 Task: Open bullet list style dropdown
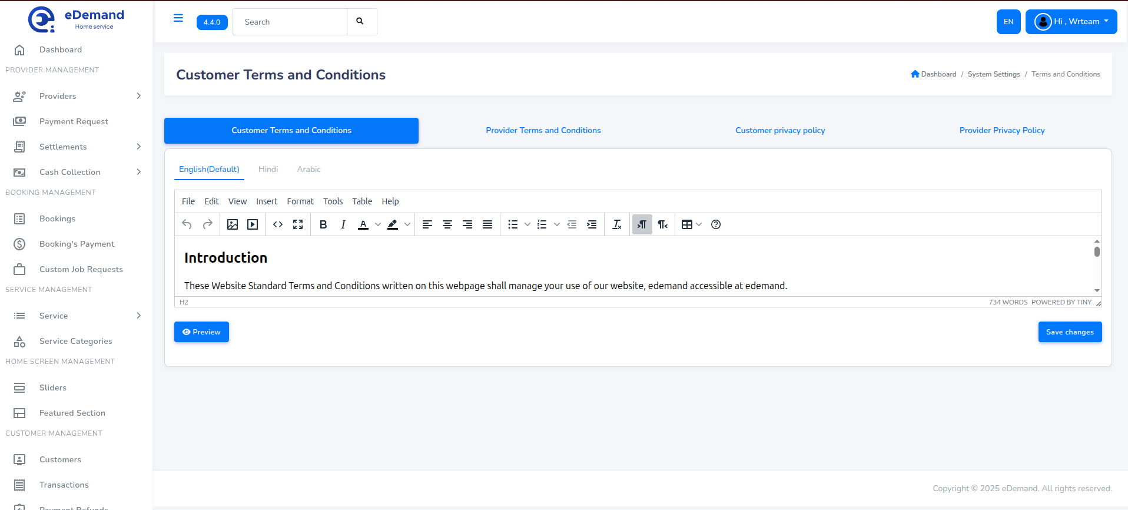(x=527, y=224)
